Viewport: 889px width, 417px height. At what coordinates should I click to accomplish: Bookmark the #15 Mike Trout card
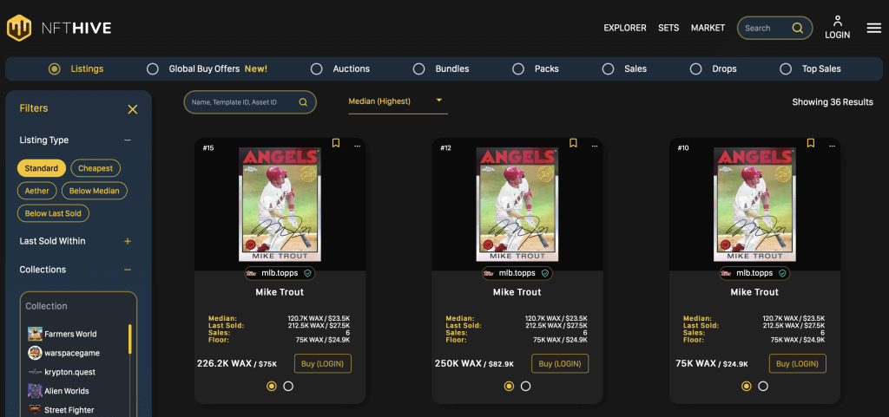pyautogui.click(x=336, y=143)
